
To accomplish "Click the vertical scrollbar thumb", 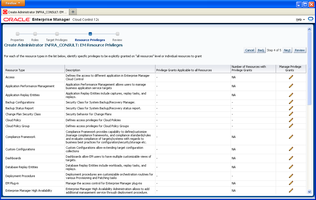I will (x=309, y=68).
